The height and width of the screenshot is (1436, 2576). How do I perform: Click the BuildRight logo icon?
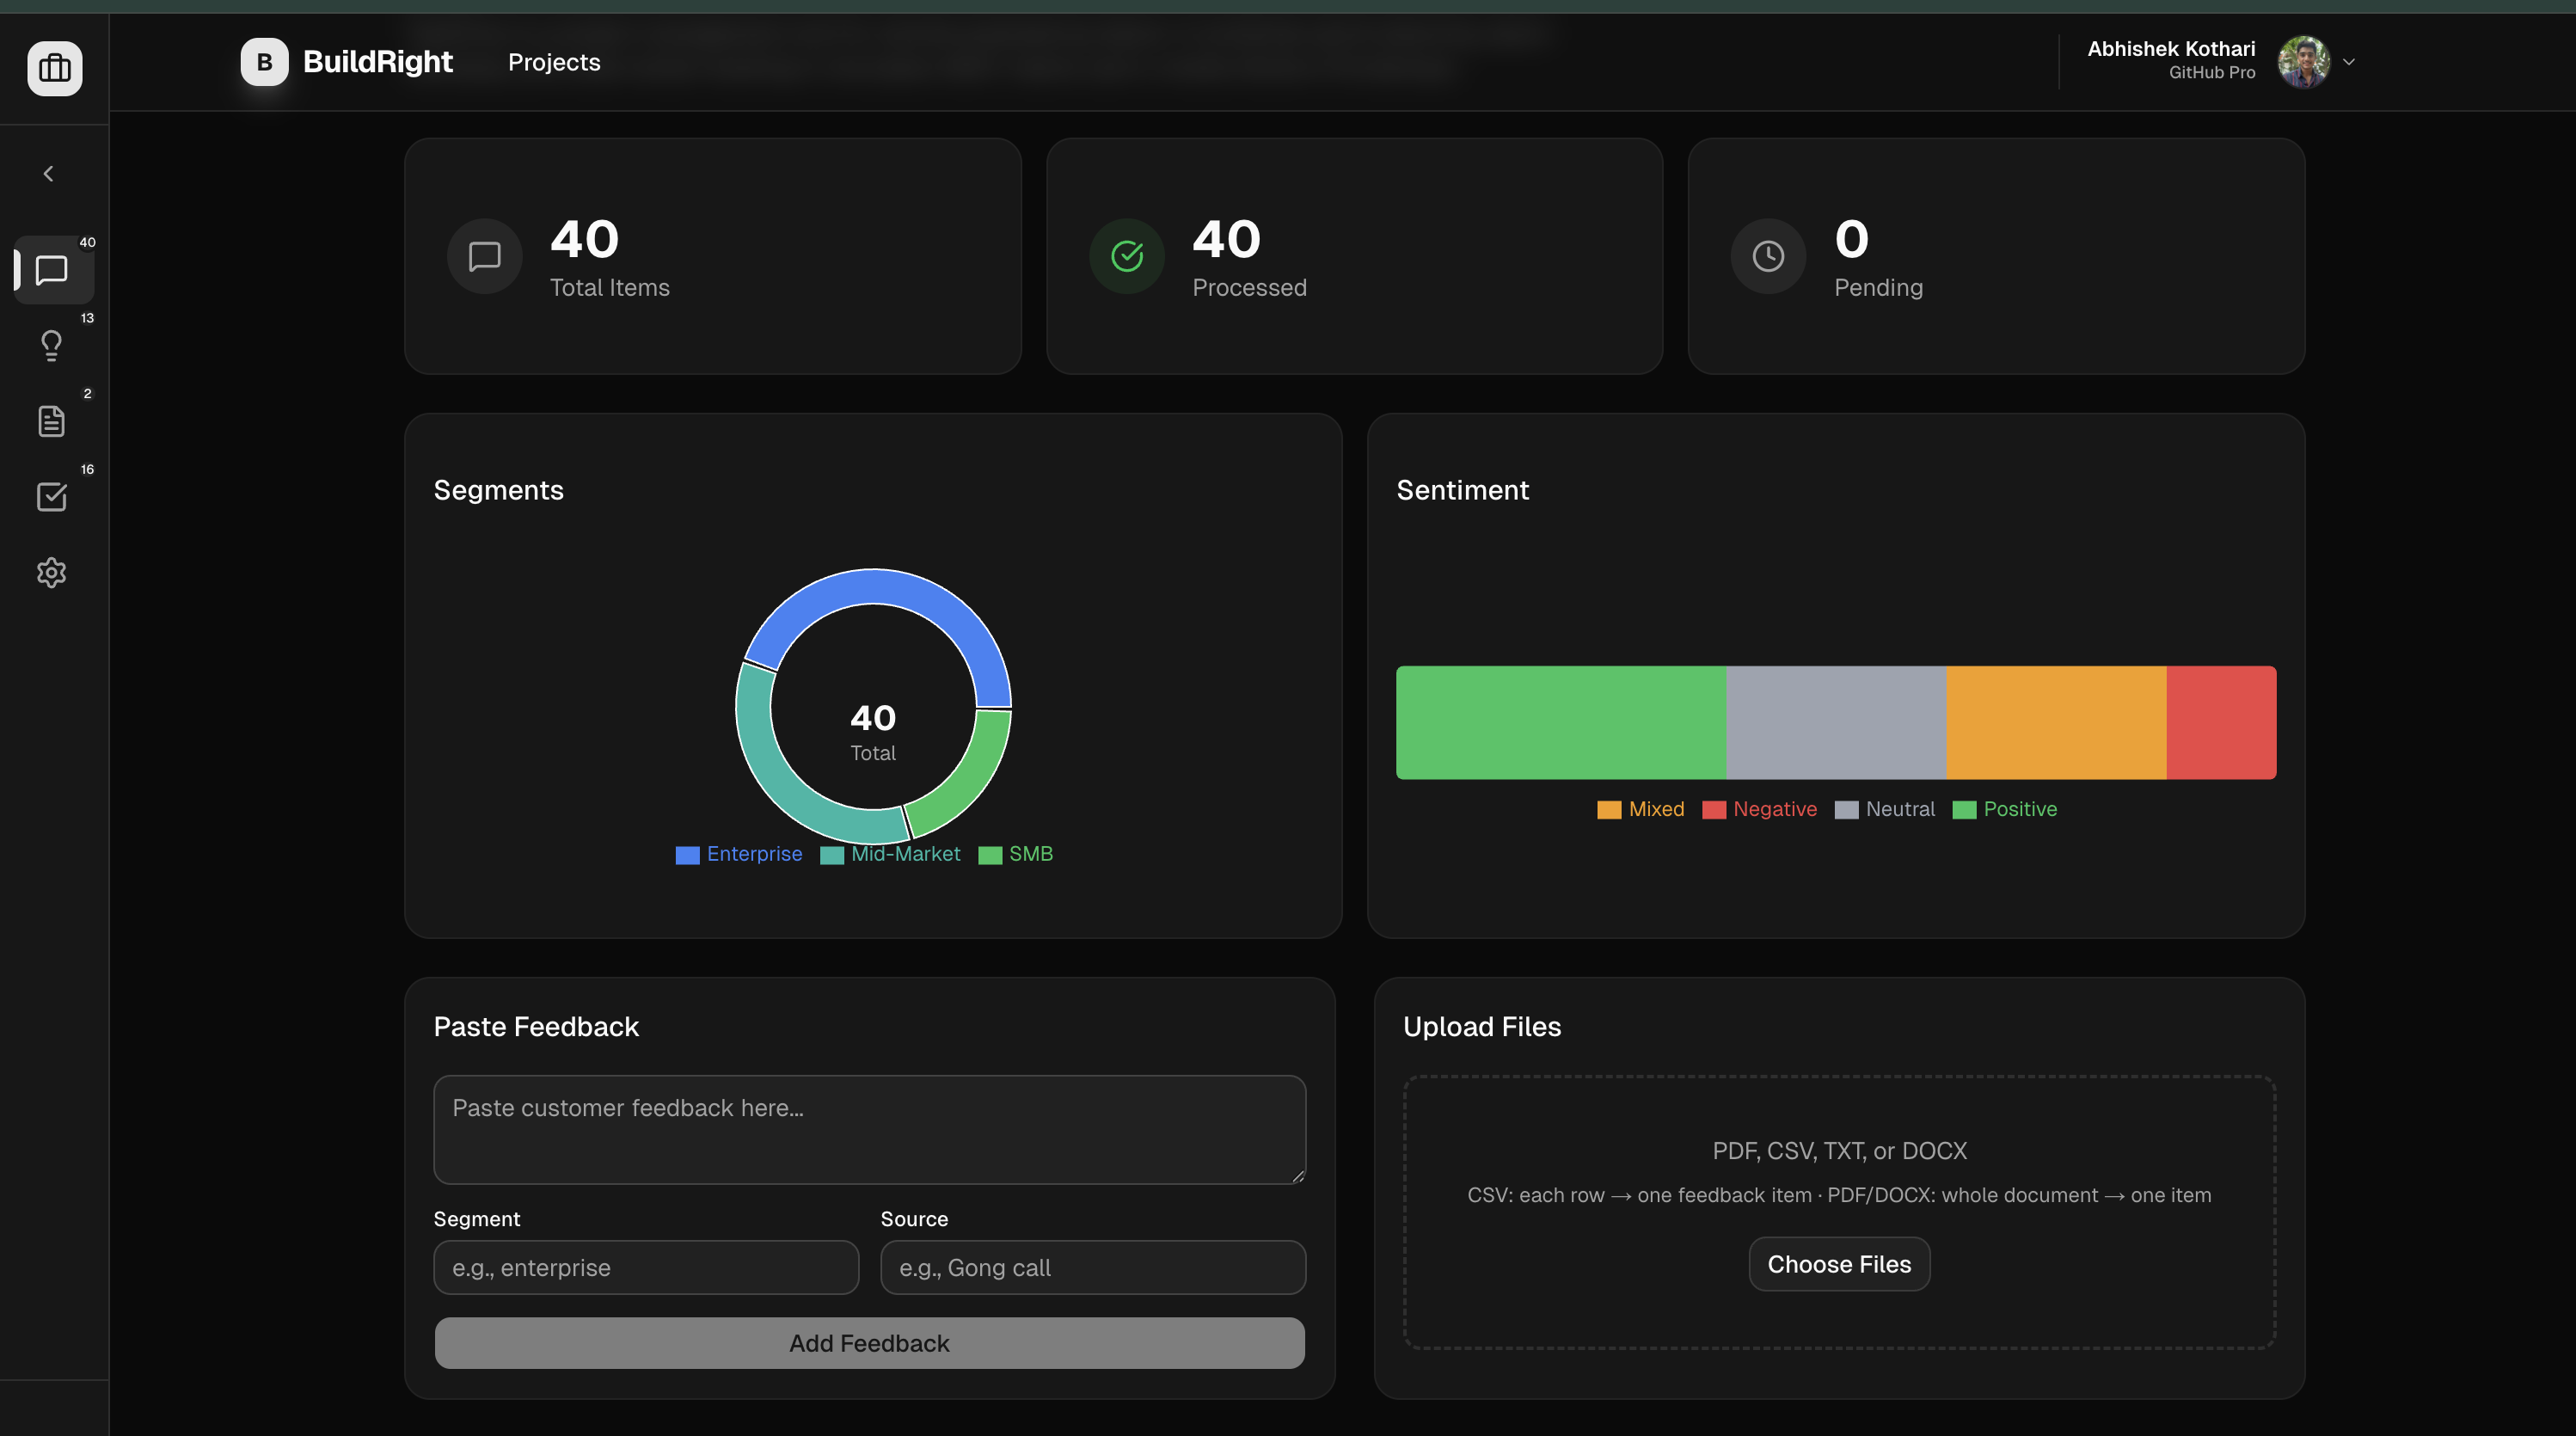263,61
